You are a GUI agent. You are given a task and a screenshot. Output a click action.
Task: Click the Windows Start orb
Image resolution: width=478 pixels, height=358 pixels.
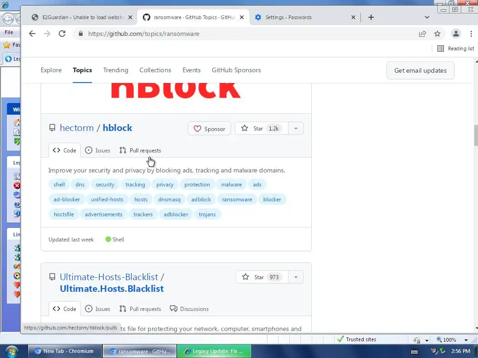[x=11, y=351]
